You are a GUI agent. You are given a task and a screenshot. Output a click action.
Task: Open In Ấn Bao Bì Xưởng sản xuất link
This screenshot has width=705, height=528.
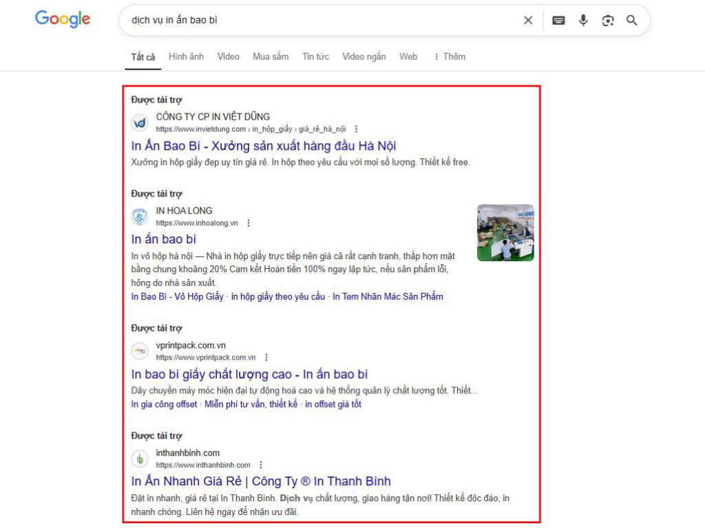264,146
